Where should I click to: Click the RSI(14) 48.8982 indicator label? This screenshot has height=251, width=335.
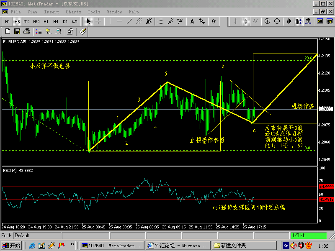pos(18,171)
